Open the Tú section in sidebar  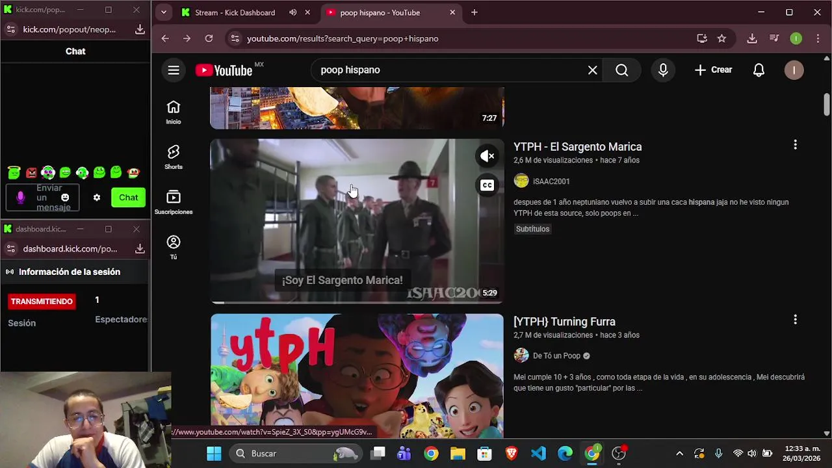(x=174, y=247)
